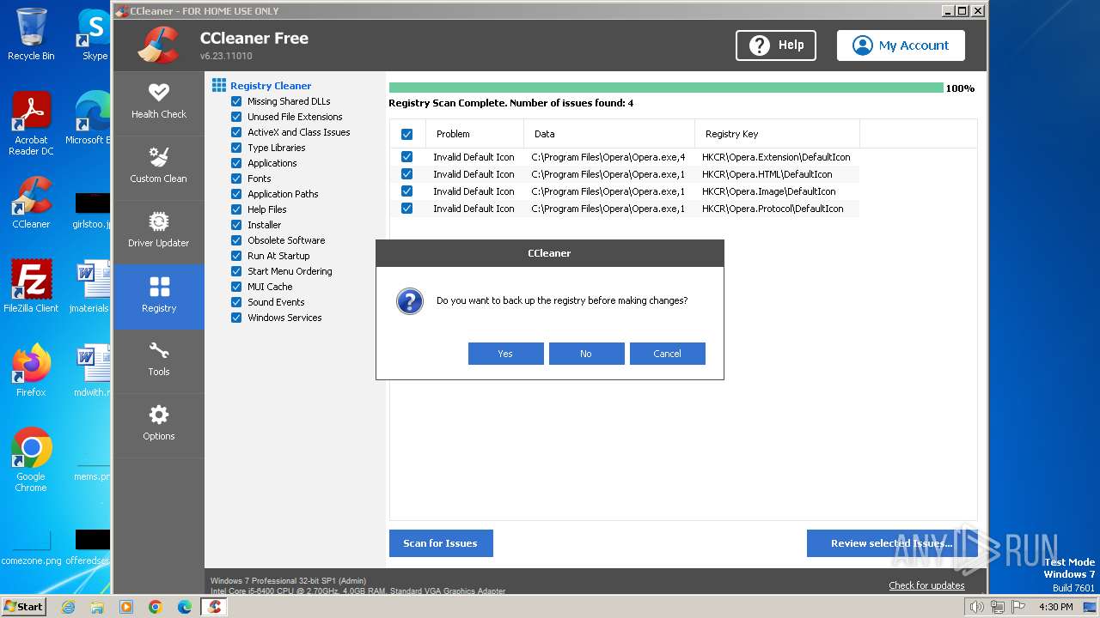Screen dimensions: 1100x618
Task: Open media player from taskbar
Action: pos(126,607)
